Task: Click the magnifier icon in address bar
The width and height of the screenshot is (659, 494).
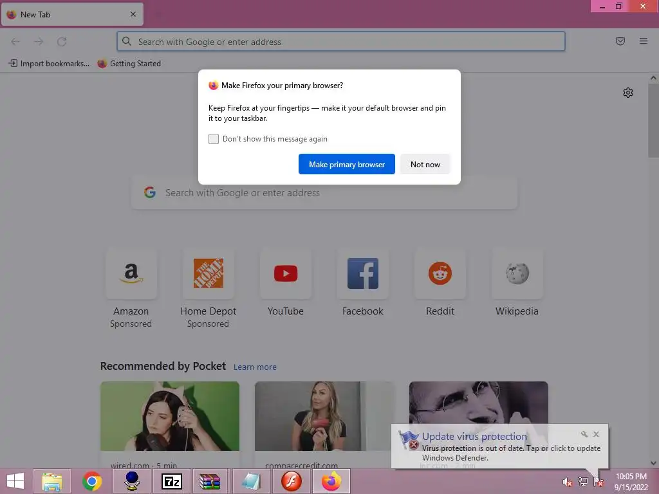Action: pos(127,41)
